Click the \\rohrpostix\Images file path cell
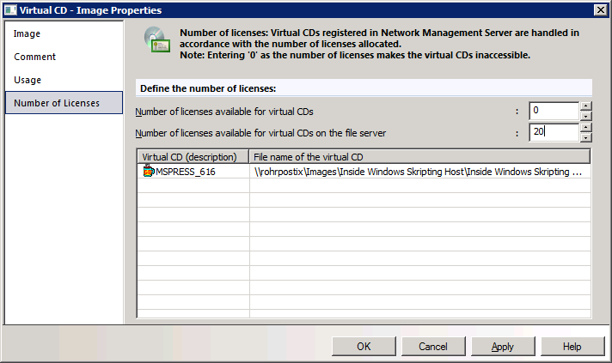This screenshot has height=363, width=612. 419,172
